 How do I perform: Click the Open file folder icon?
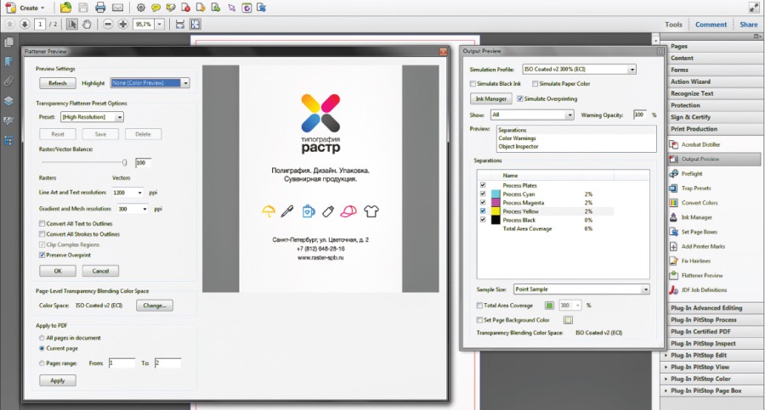65,7
